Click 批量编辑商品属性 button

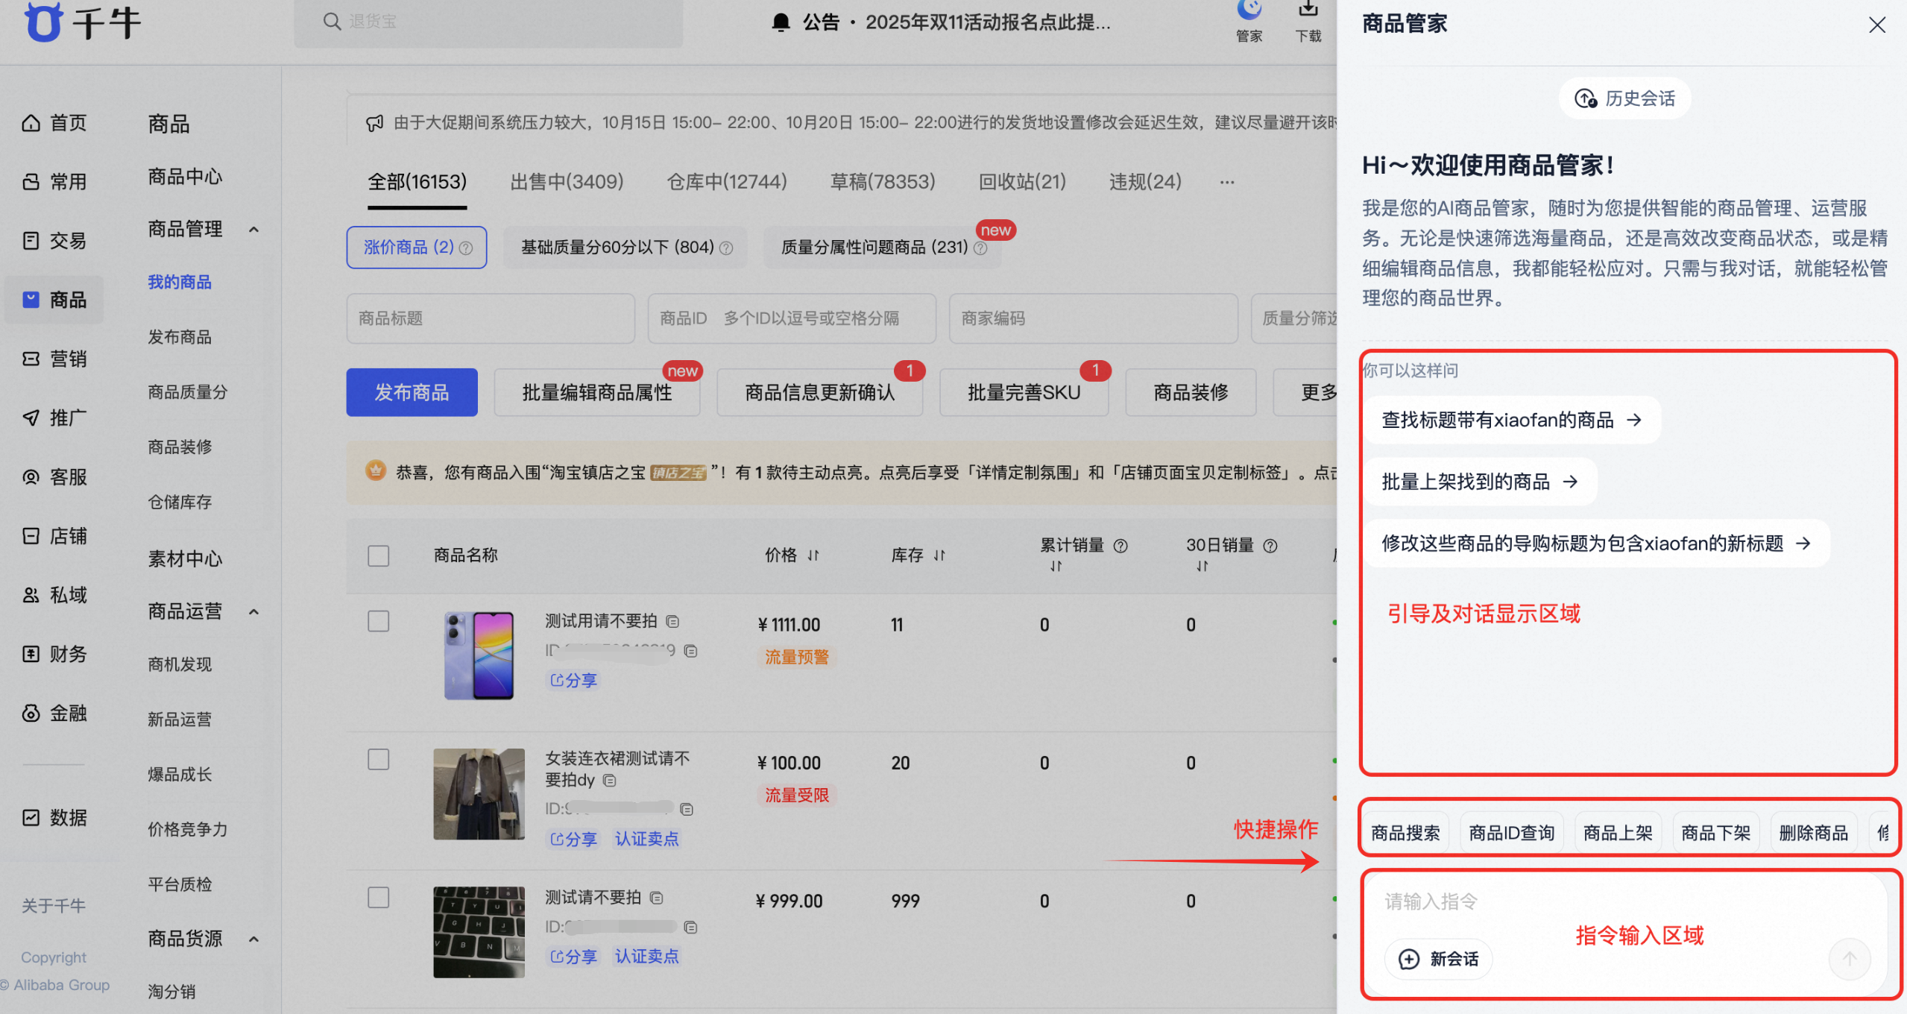[597, 392]
